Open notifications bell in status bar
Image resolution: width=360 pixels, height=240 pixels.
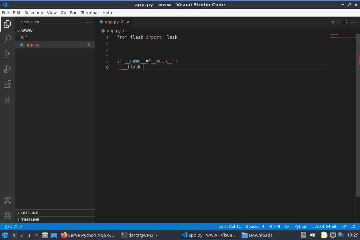(x=353, y=227)
